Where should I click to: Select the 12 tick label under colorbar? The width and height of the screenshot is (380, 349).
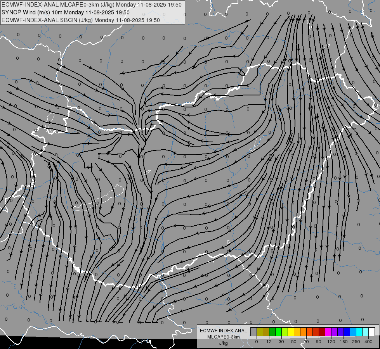[269, 342]
